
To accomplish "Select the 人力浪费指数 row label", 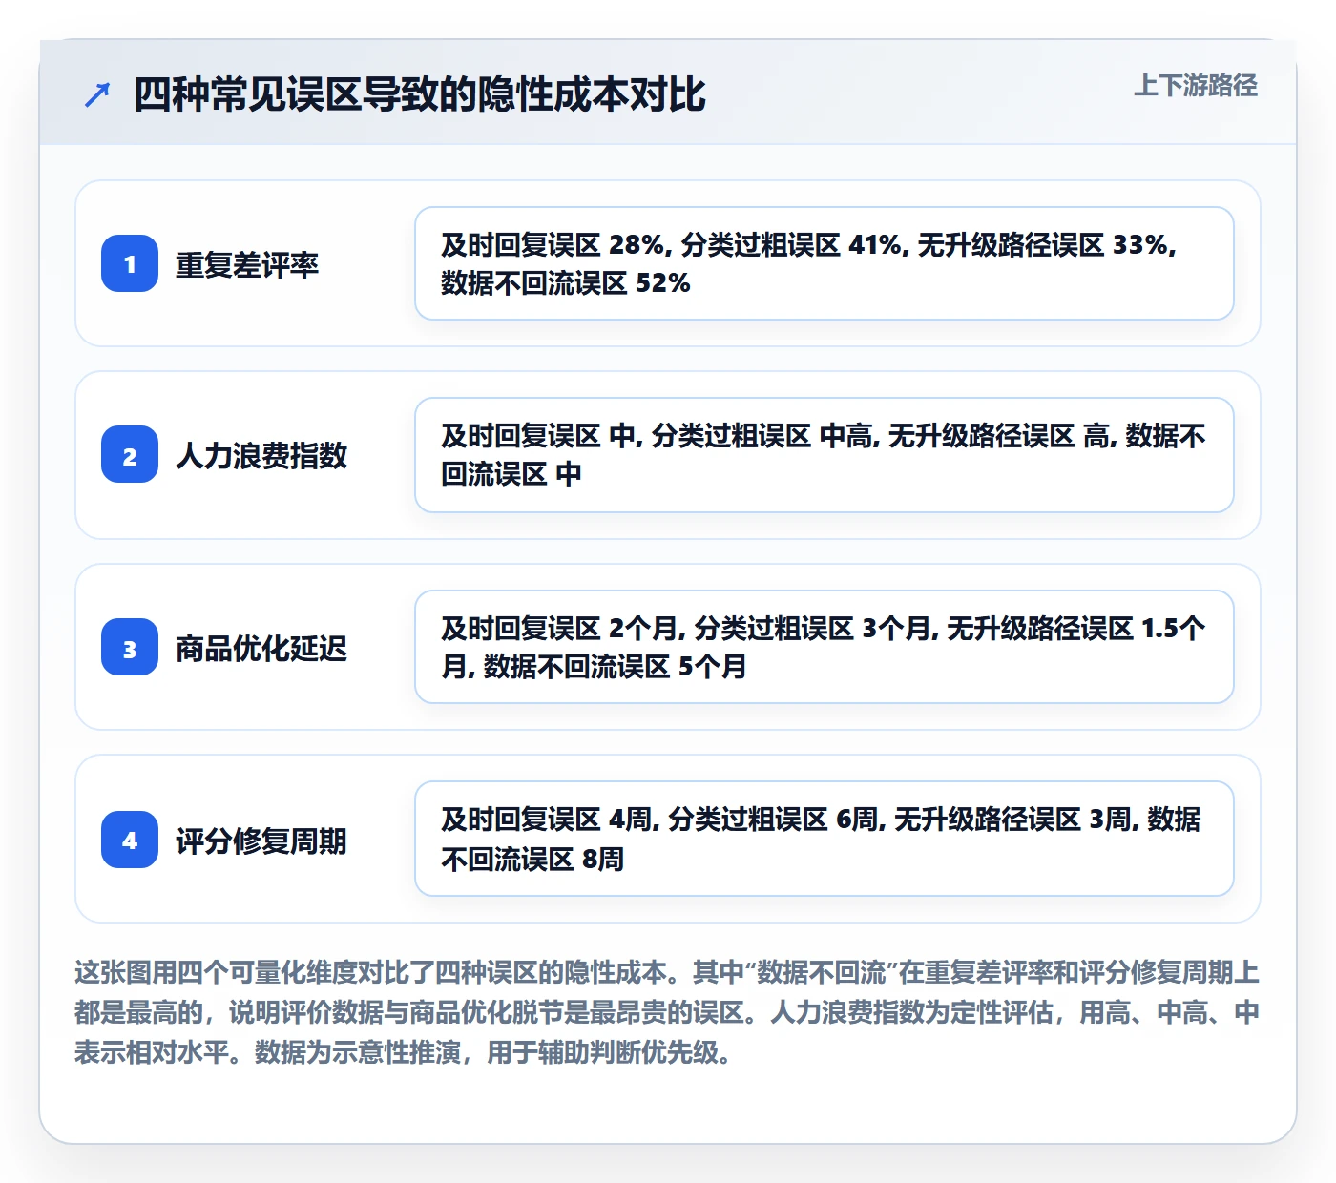I will coord(261,455).
